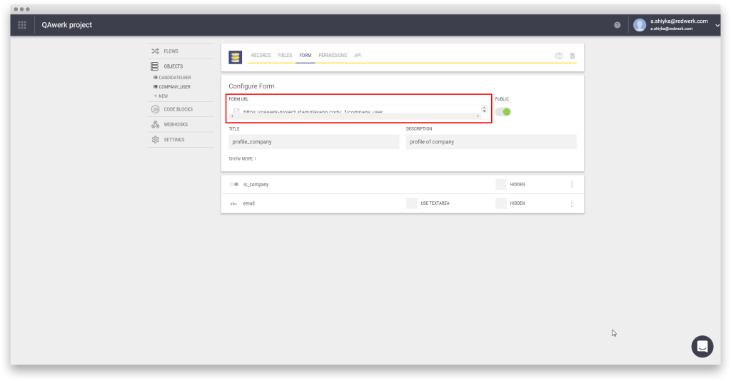Select the yellow database object icon beside the tabs

(236, 57)
